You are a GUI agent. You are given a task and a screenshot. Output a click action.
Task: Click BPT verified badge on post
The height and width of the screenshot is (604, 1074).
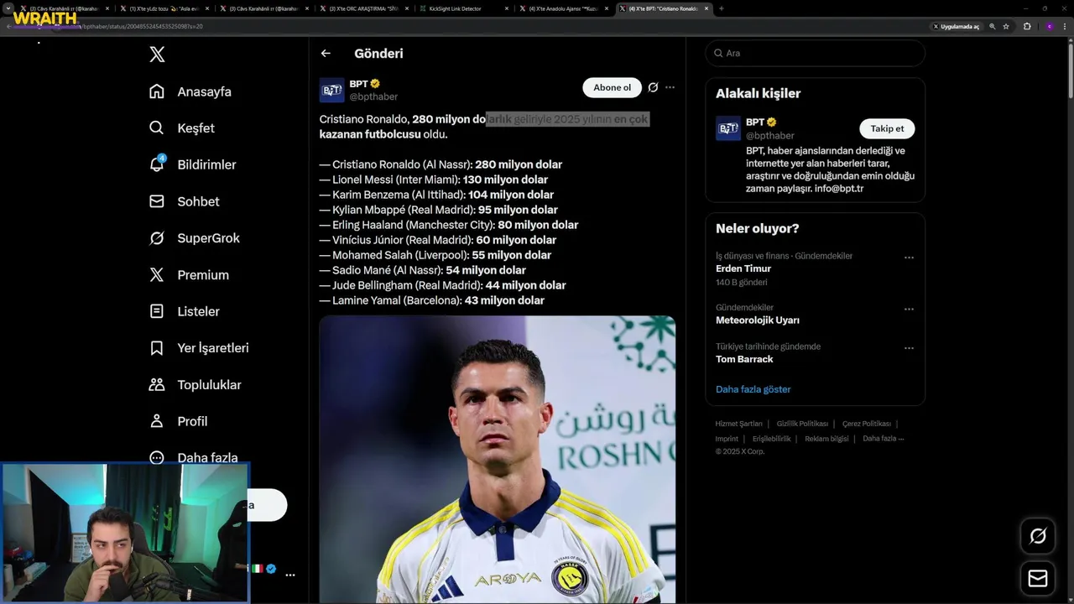coord(375,84)
